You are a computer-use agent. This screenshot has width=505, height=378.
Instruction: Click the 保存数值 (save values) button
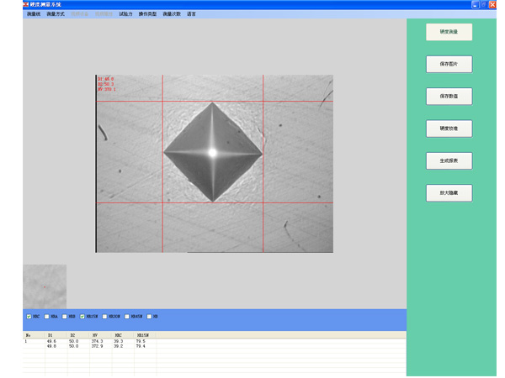tap(449, 97)
